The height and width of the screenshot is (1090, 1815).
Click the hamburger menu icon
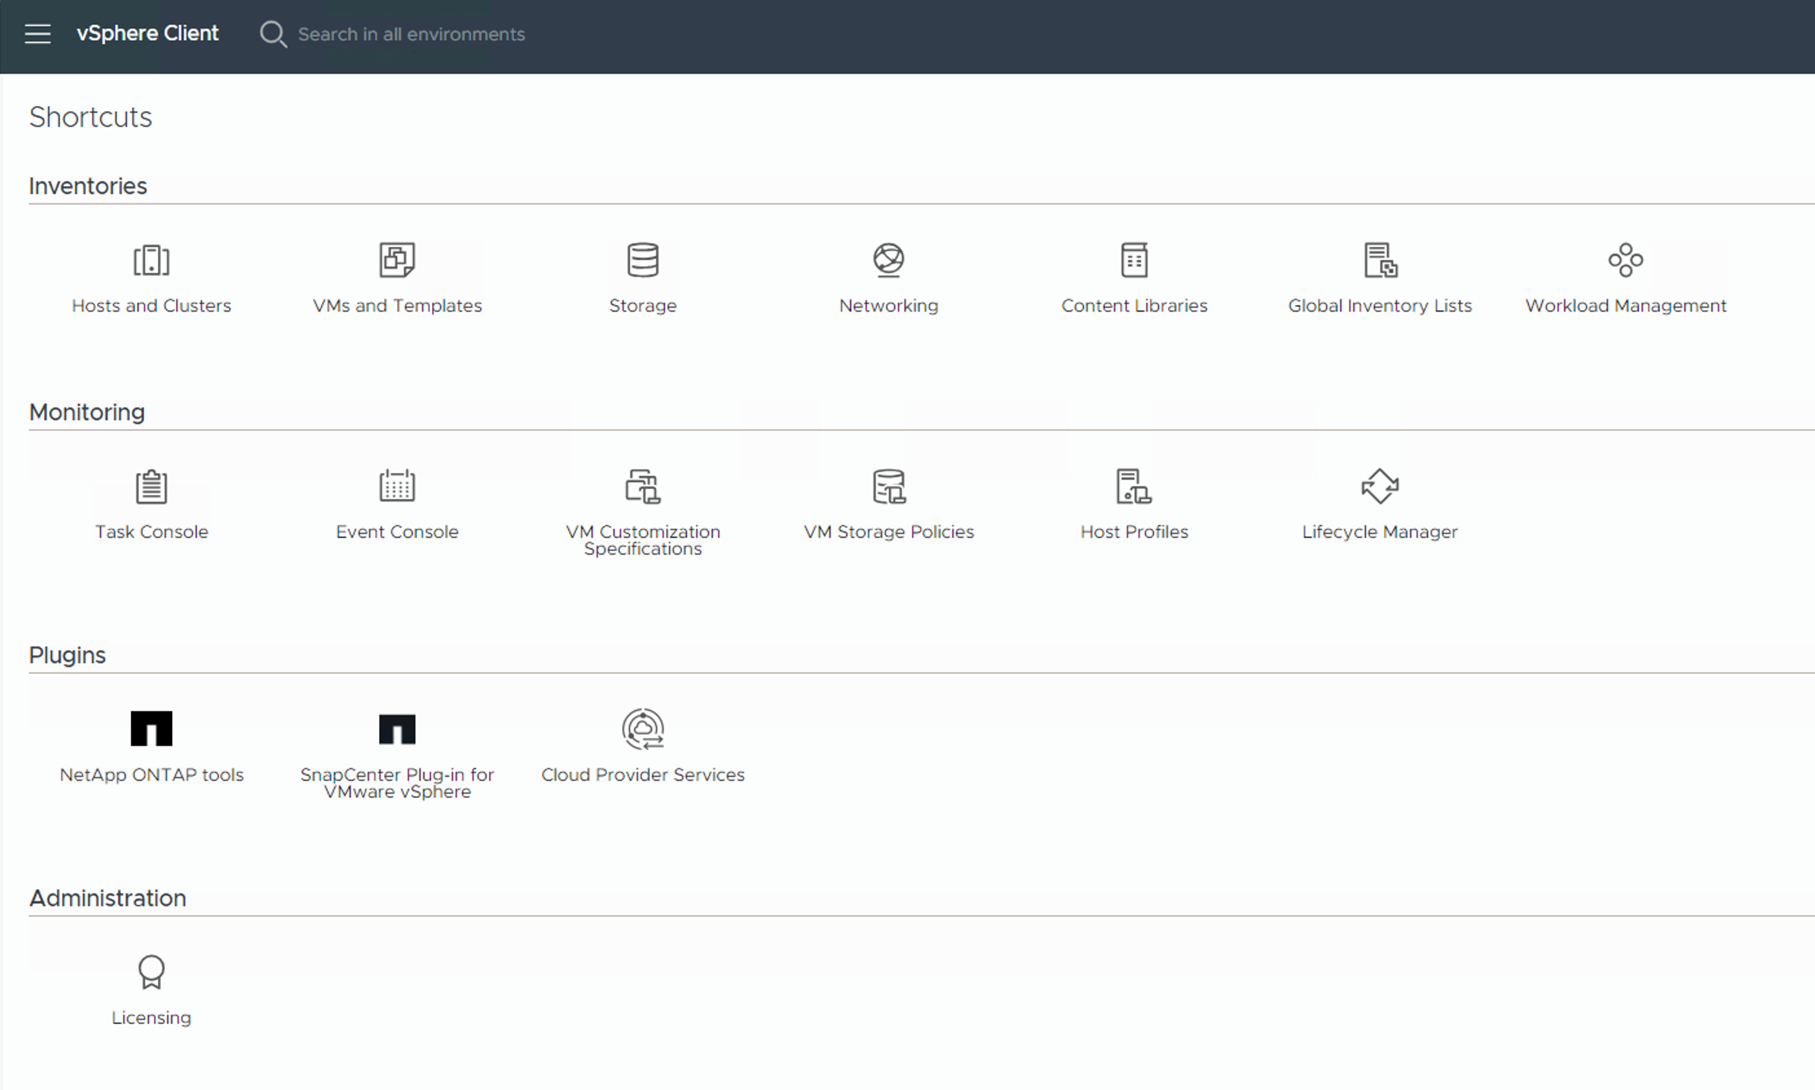(x=36, y=34)
